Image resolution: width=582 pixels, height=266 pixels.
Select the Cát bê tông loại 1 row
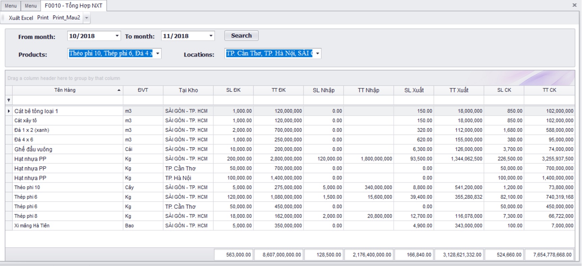click(290, 111)
